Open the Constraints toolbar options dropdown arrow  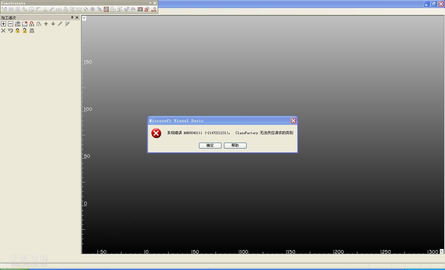150,3
